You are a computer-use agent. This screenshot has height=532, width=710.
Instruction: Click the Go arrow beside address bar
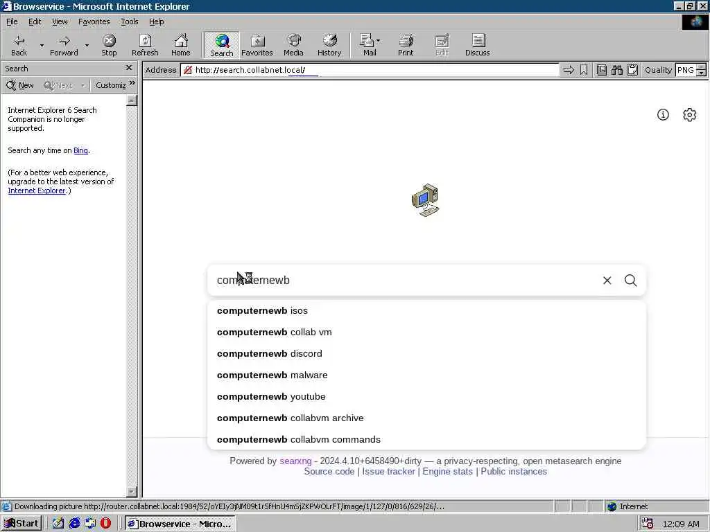569,70
